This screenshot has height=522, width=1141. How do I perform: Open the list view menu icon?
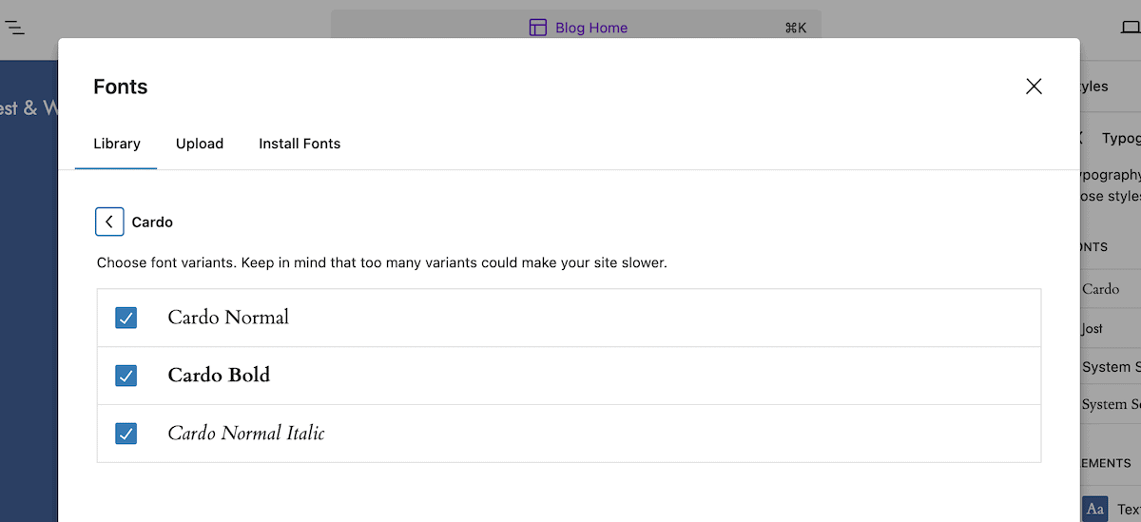click(15, 28)
